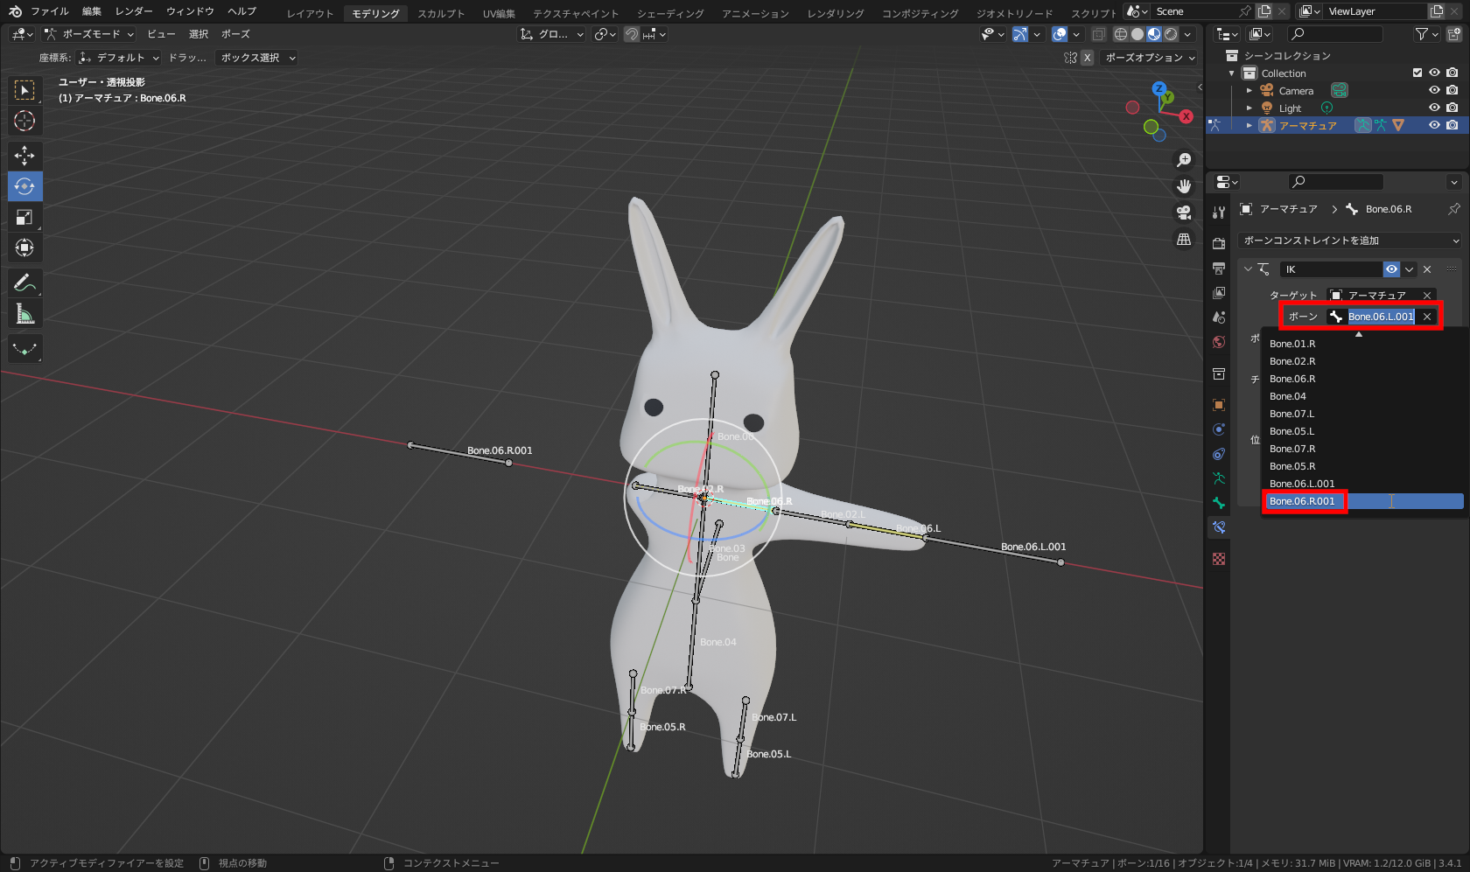Toggle IK constraint visibility eye
The image size is (1470, 872).
1391,269
